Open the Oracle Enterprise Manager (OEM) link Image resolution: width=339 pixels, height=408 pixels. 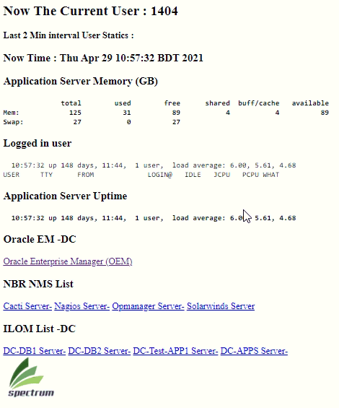(x=68, y=261)
